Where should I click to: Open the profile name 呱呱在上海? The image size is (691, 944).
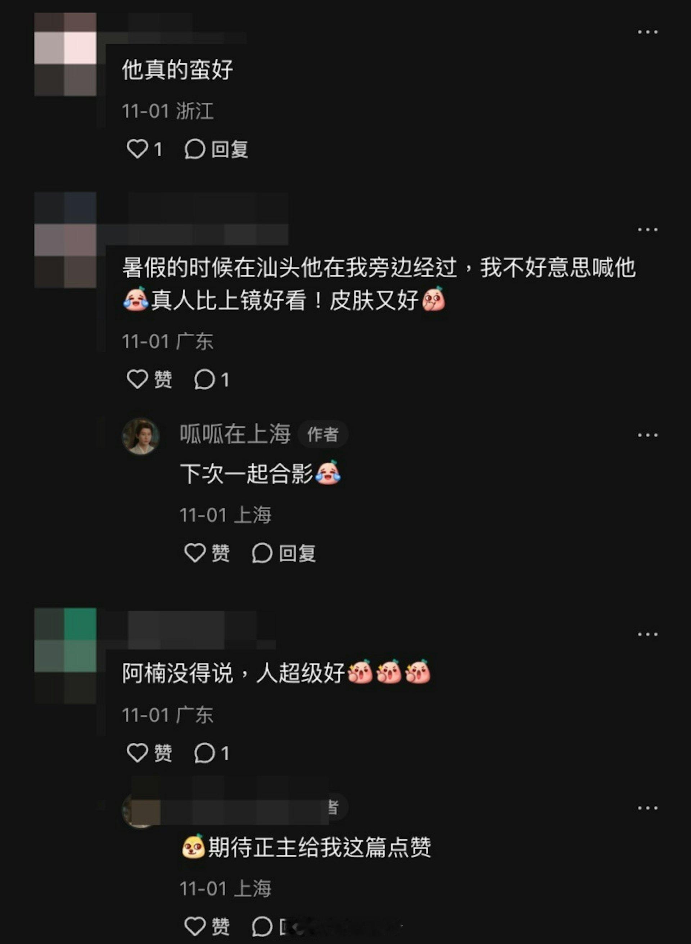point(235,434)
